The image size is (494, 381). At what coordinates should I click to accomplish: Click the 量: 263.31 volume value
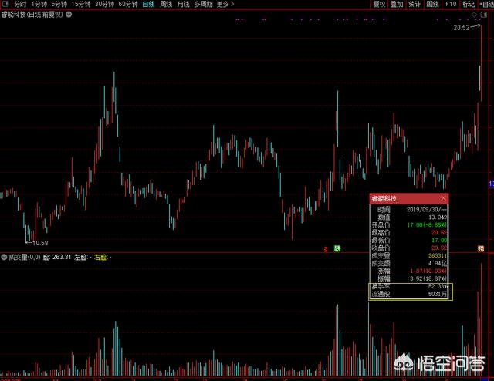click(x=57, y=258)
